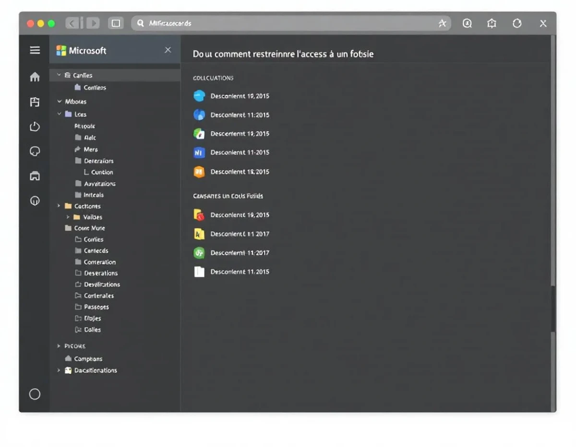576x447 pixels.
Task: Select the flag icon below the Home icon
Action: tap(35, 102)
